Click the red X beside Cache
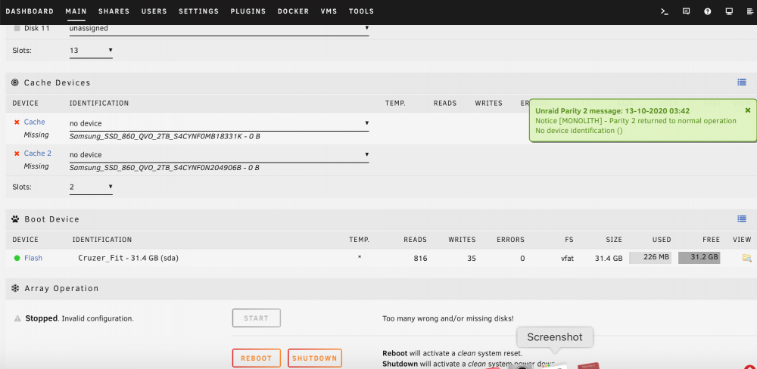This screenshot has width=757, height=369. [x=17, y=122]
